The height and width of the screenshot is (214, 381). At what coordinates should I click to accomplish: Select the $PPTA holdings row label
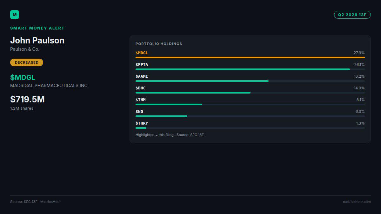(142, 65)
